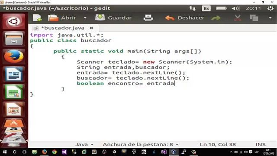Open the battery indicator in top panel
Screen dimensions: 277x156
tap(221, 8)
